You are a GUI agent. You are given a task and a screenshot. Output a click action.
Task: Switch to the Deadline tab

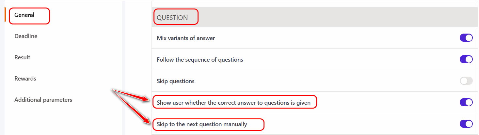tap(26, 36)
